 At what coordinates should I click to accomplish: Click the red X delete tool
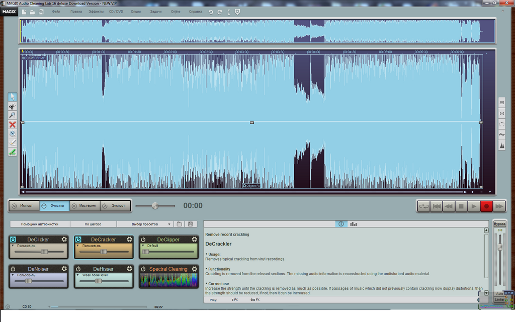[x=13, y=125]
